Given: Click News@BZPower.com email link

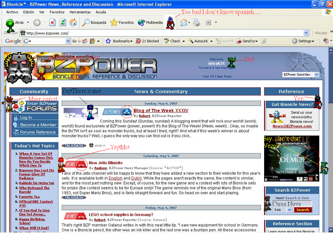Looking at the screenshot, I should coord(292,126).
